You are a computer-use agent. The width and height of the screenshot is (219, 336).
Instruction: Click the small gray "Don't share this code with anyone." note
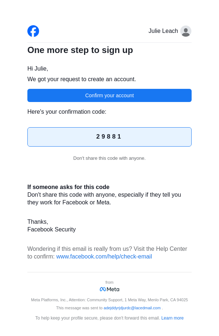(109, 158)
